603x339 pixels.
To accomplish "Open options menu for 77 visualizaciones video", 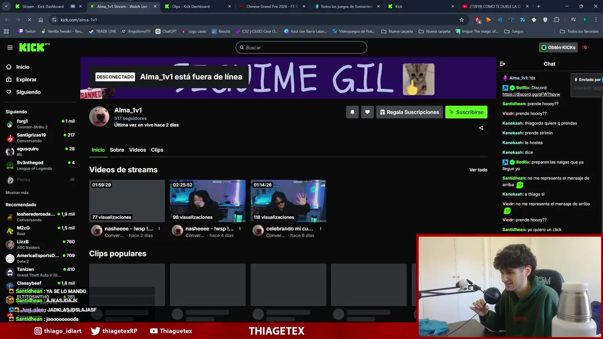I will [x=159, y=229].
